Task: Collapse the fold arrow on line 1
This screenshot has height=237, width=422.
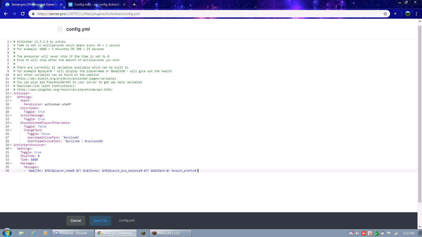Action: (11, 42)
